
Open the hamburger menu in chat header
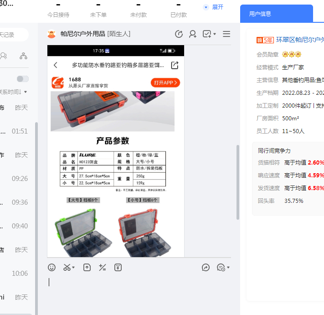pos(226,34)
